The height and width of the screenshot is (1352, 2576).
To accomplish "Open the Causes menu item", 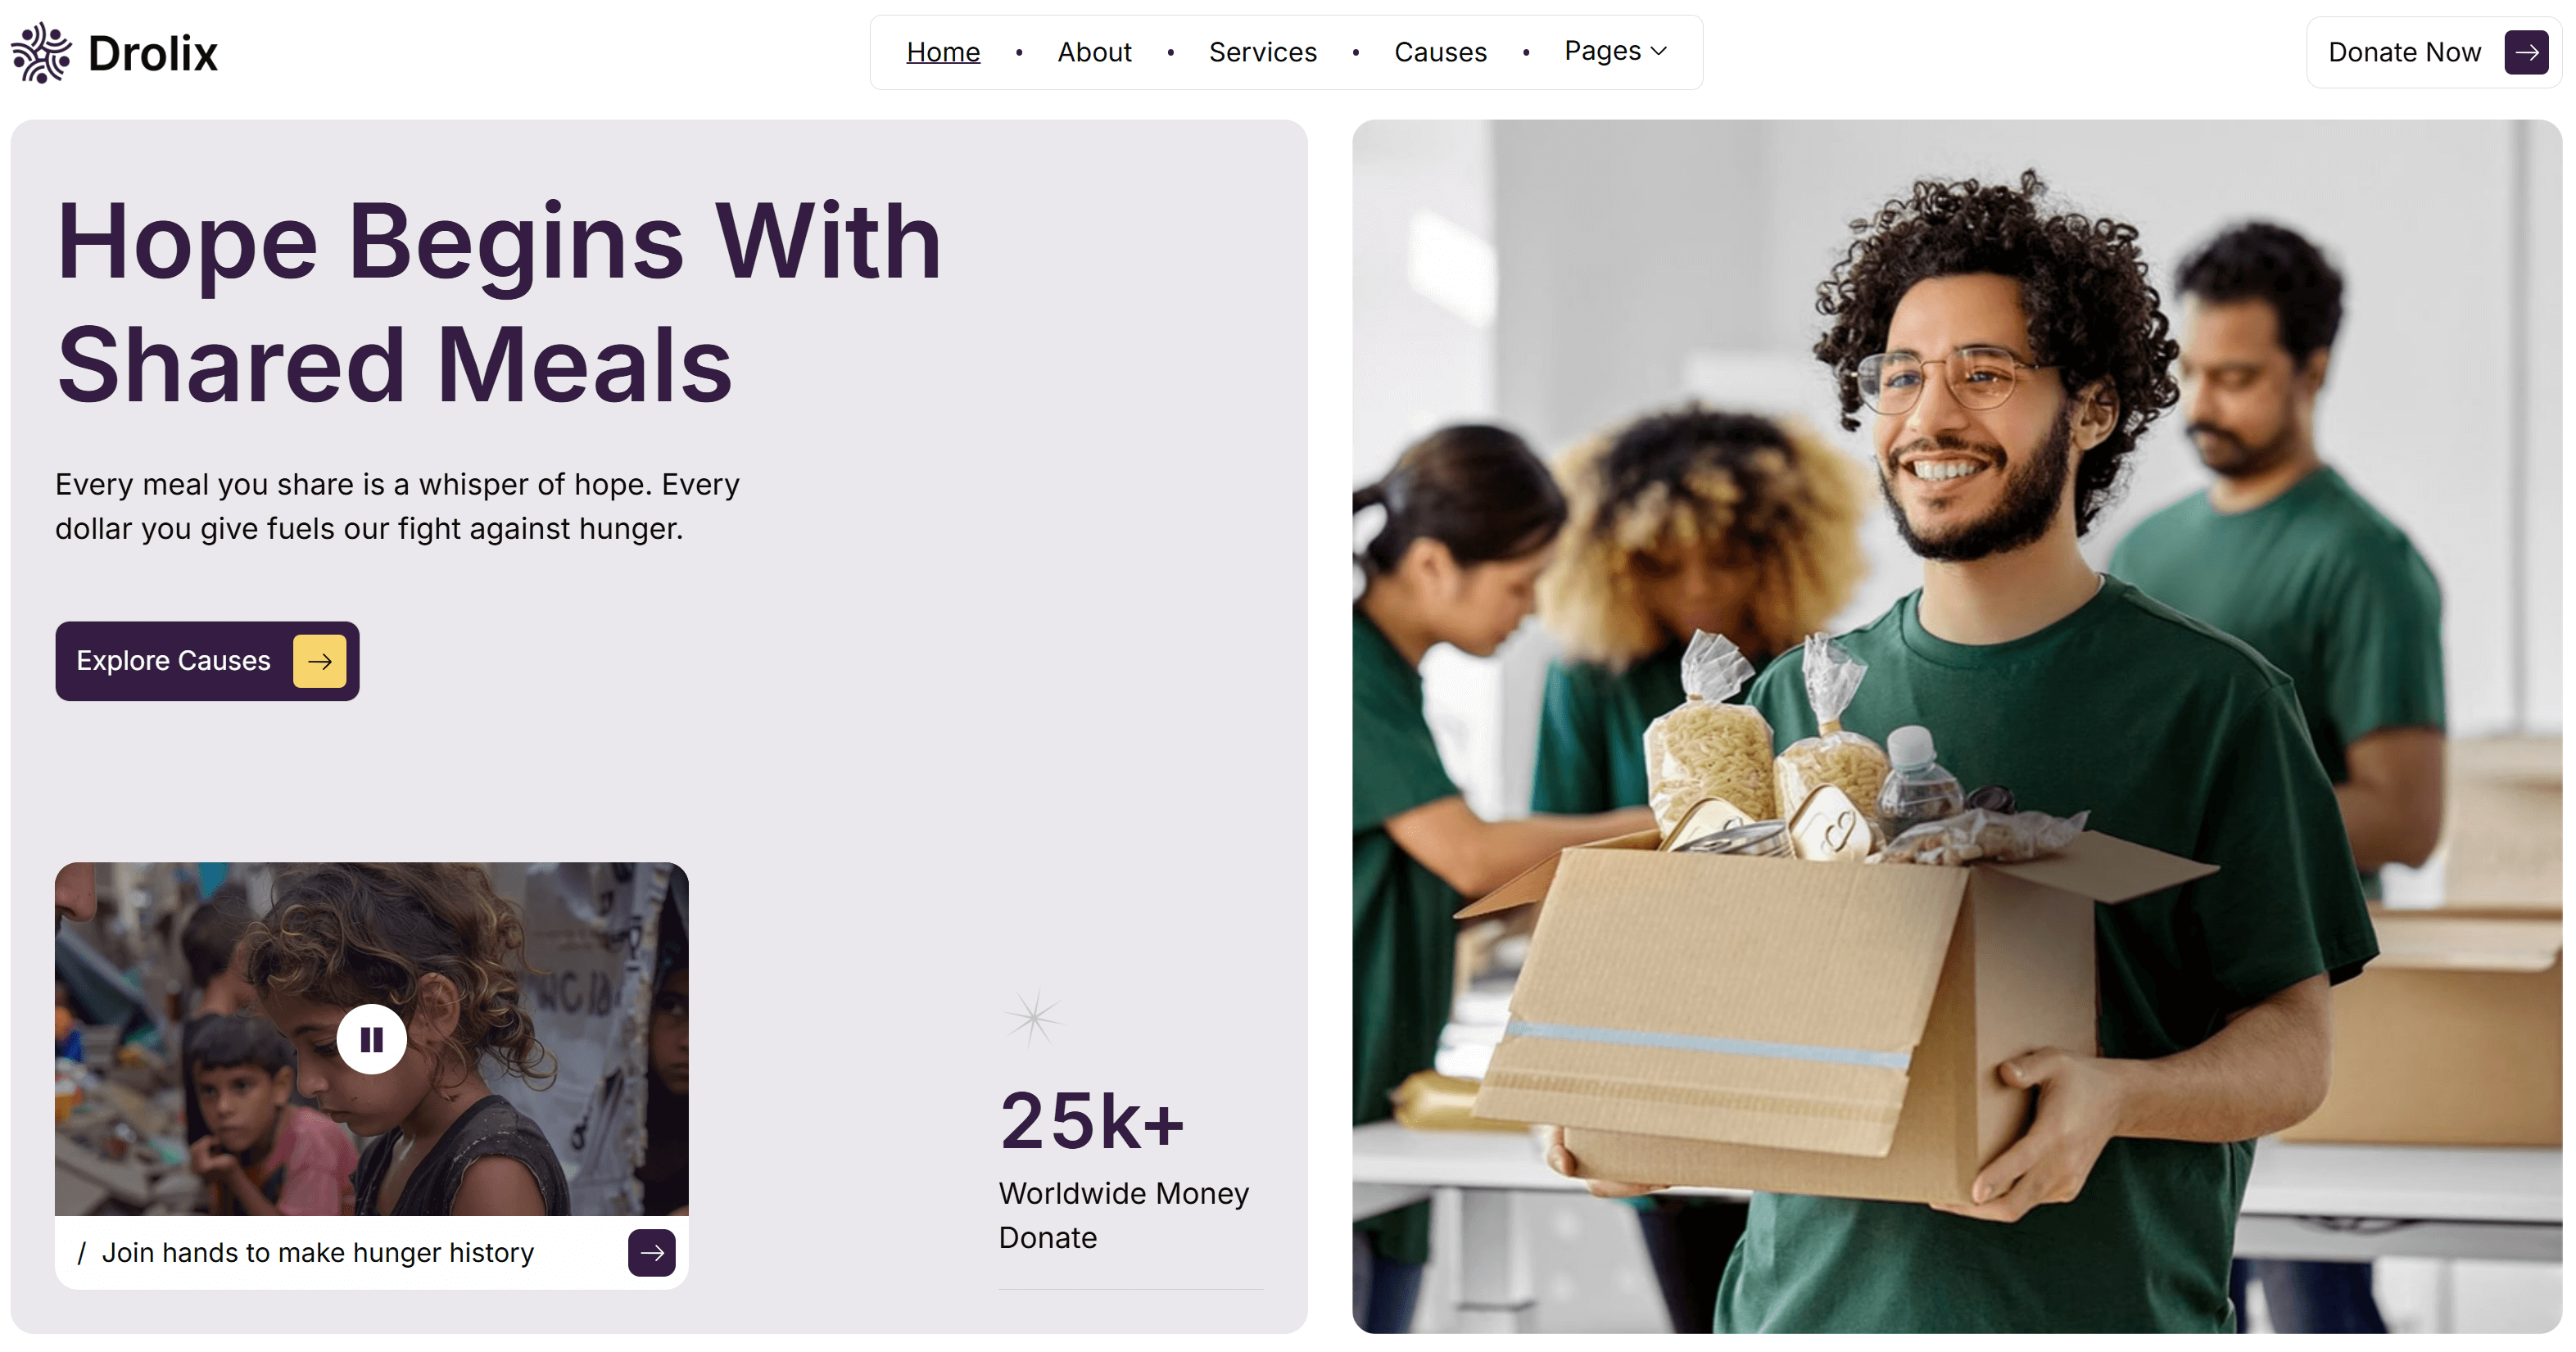I will (1440, 52).
